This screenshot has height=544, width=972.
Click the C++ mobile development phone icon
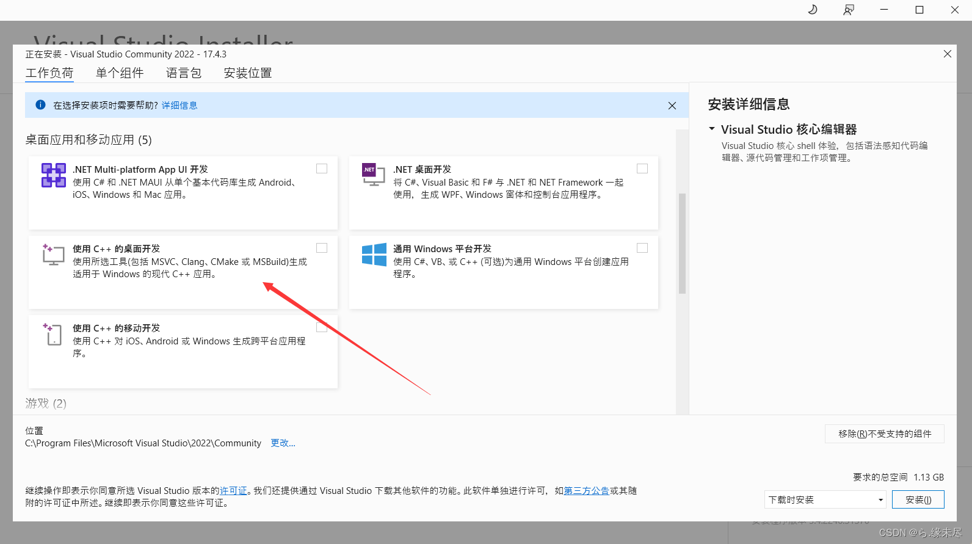click(53, 335)
